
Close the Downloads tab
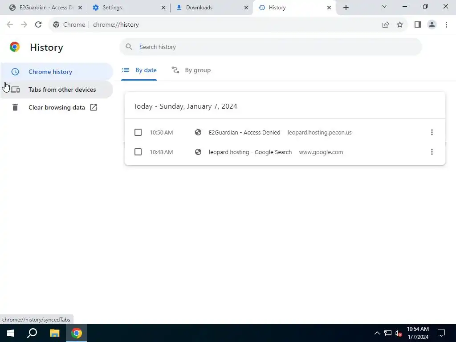click(246, 8)
